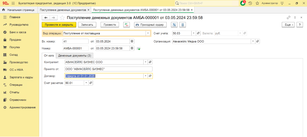
Task: Expand the Вид операции dropdown
Action: click(148, 33)
